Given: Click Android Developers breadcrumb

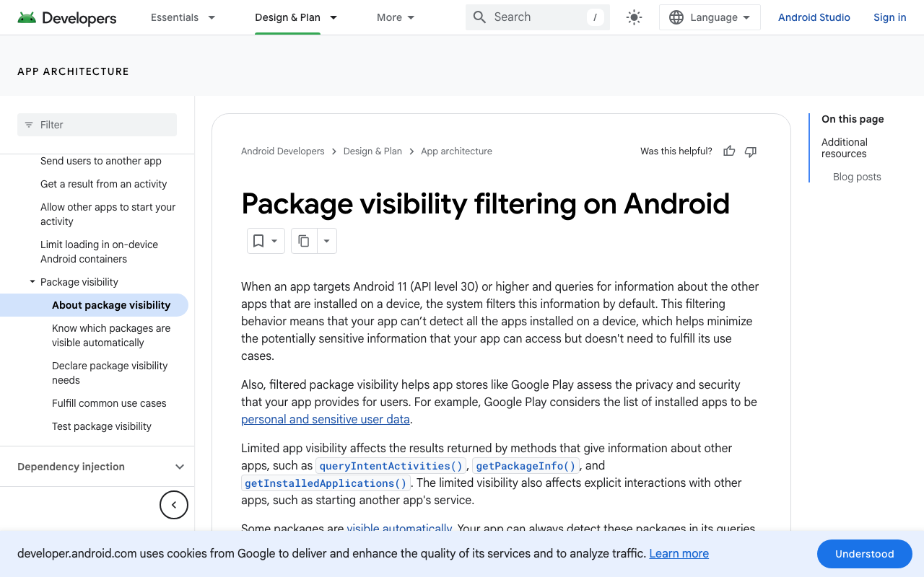Looking at the screenshot, I should (x=283, y=151).
